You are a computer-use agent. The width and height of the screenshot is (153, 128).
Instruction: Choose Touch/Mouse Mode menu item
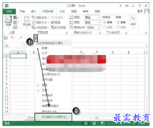53,106
